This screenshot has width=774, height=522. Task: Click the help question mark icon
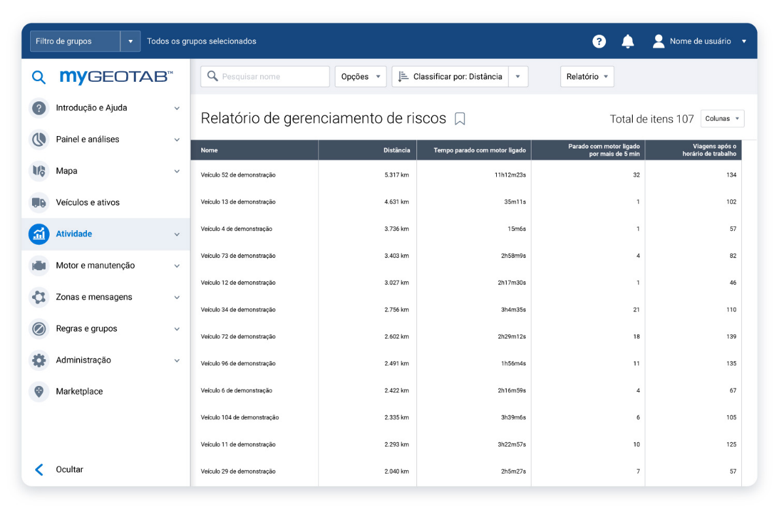point(599,41)
